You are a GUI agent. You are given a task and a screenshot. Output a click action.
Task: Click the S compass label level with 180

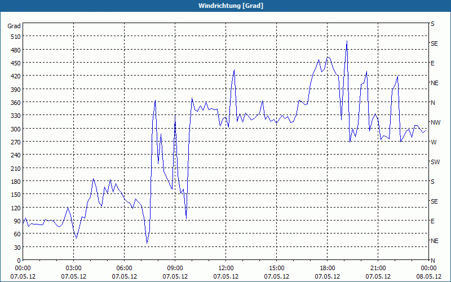432,182
